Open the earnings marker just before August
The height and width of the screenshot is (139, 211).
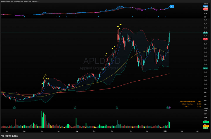coord(75,108)
